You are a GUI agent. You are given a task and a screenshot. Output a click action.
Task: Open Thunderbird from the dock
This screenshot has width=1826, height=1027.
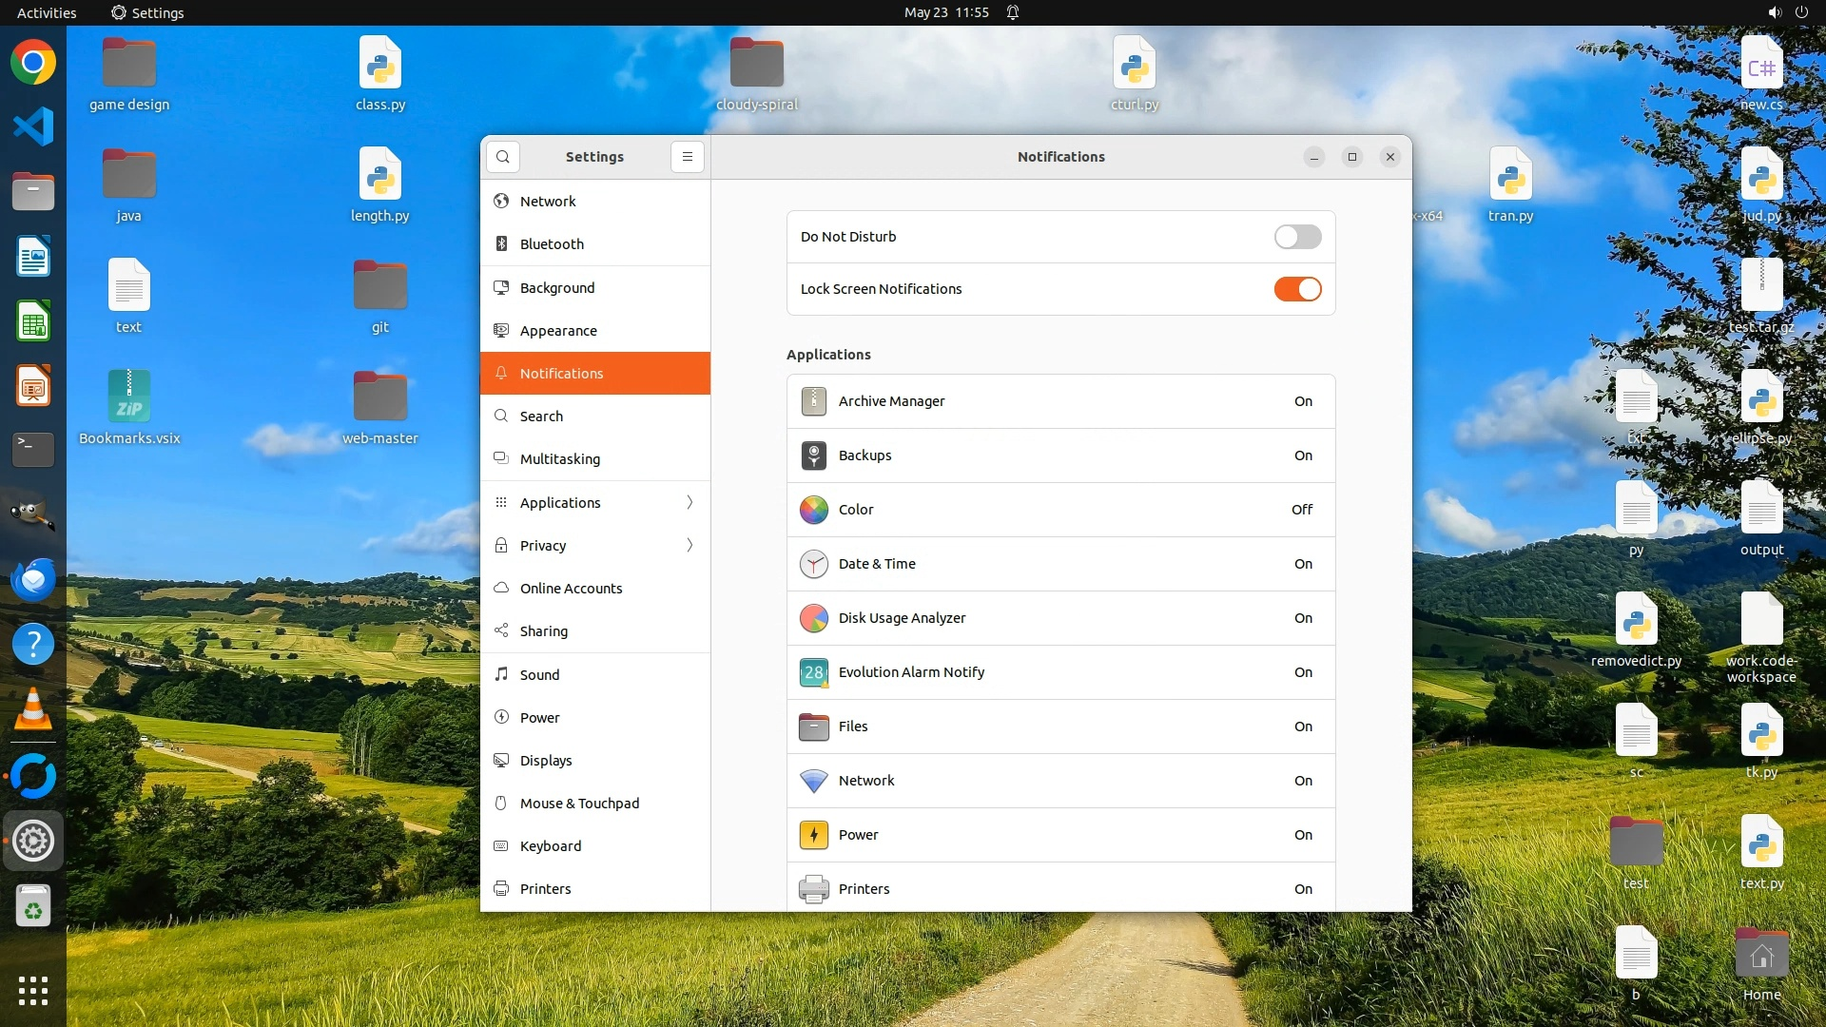tap(33, 580)
